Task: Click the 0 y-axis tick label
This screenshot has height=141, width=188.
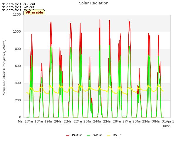Action: click(20, 117)
